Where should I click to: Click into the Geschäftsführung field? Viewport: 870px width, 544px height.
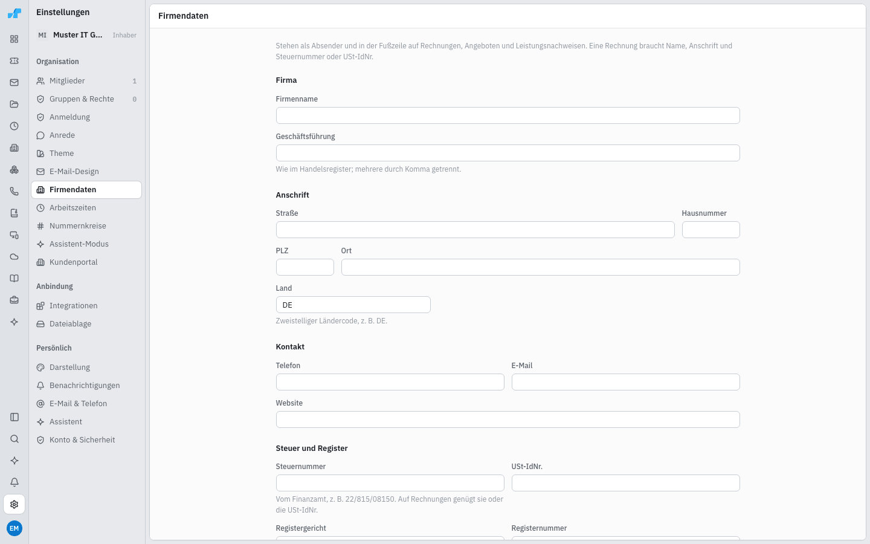507,153
